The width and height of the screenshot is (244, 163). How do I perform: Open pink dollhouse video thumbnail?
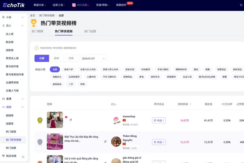coord(55,142)
